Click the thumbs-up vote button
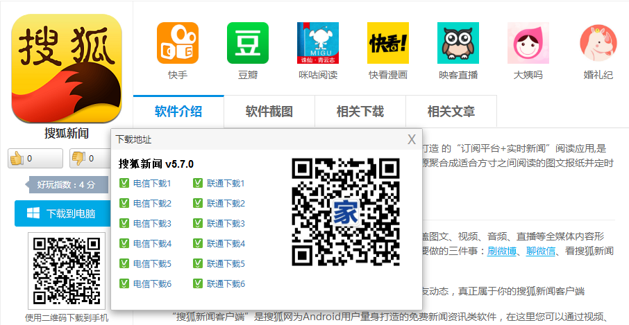The height and width of the screenshot is (325, 629). [35, 159]
